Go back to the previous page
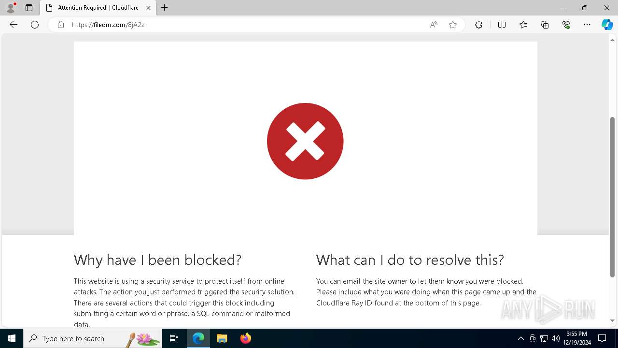The height and width of the screenshot is (348, 618). pos(14,25)
